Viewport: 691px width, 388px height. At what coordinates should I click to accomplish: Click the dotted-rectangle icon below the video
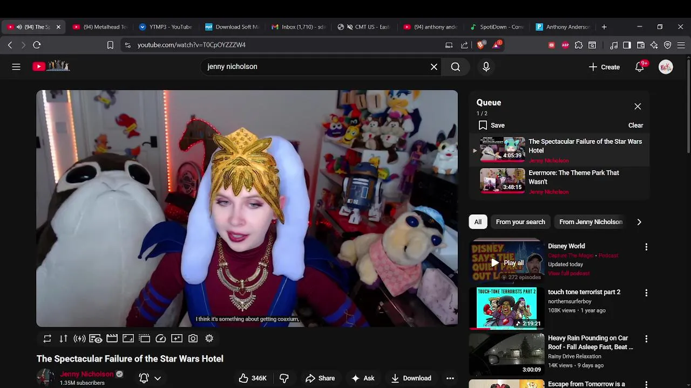point(144,338)
